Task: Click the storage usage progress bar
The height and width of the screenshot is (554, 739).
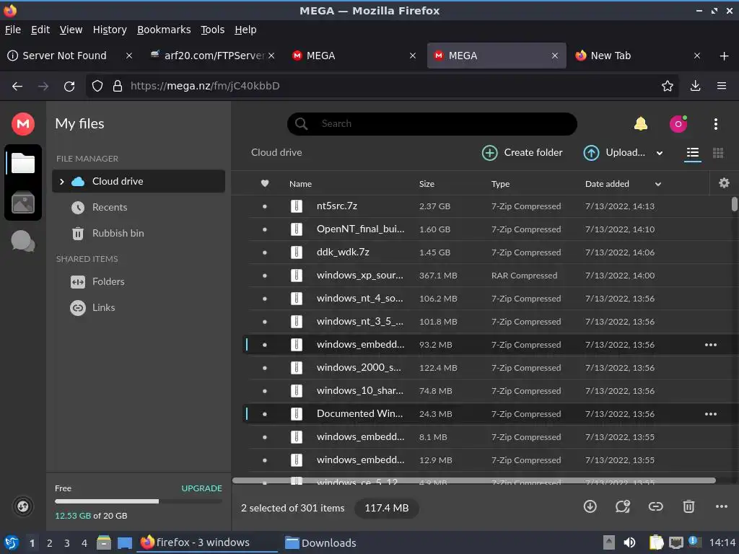Action: (138, 501)
